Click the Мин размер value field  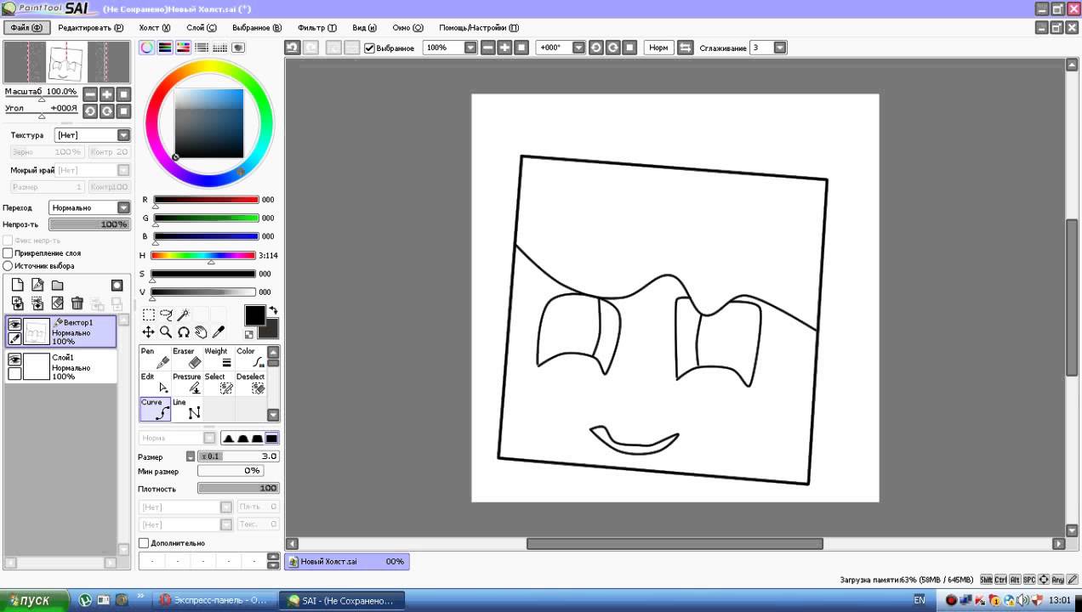click(x=231, y=470)
